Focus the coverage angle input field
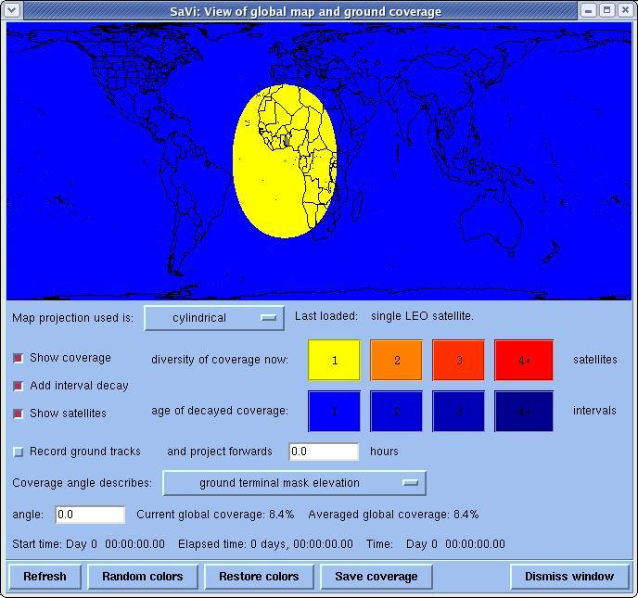The image size is (638, 598). point(90,515)
